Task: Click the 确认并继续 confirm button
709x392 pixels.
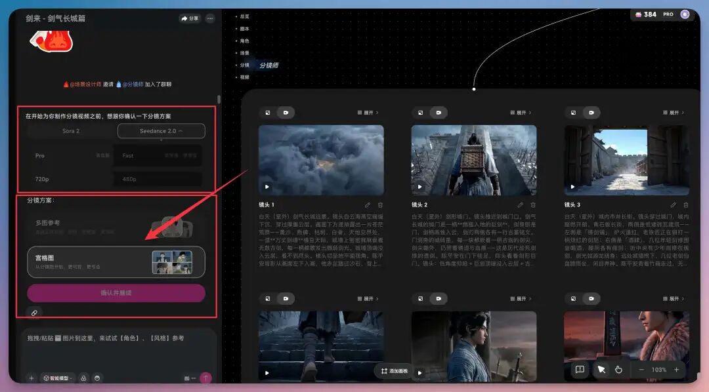Action: [116, 292]
